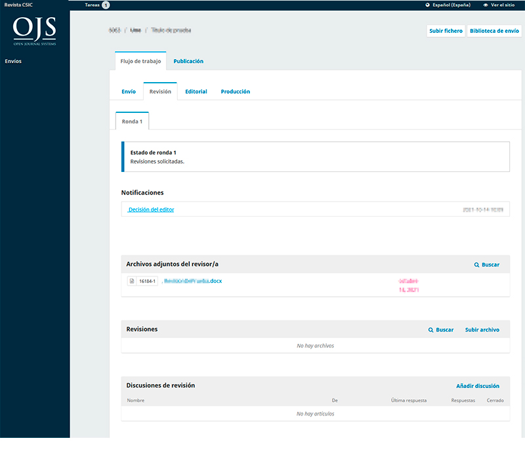
Task: Switch to the Publicación tab
Action: click(x=188, y=61)
